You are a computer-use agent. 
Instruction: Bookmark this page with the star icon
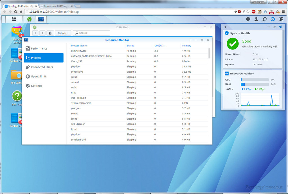click(x=248, y=12)
